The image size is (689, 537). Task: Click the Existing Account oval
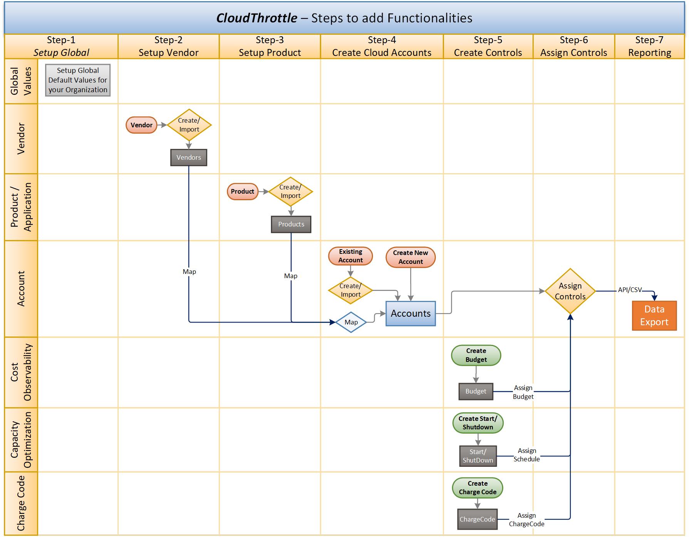pyautogui.click(x=350, y=256)
